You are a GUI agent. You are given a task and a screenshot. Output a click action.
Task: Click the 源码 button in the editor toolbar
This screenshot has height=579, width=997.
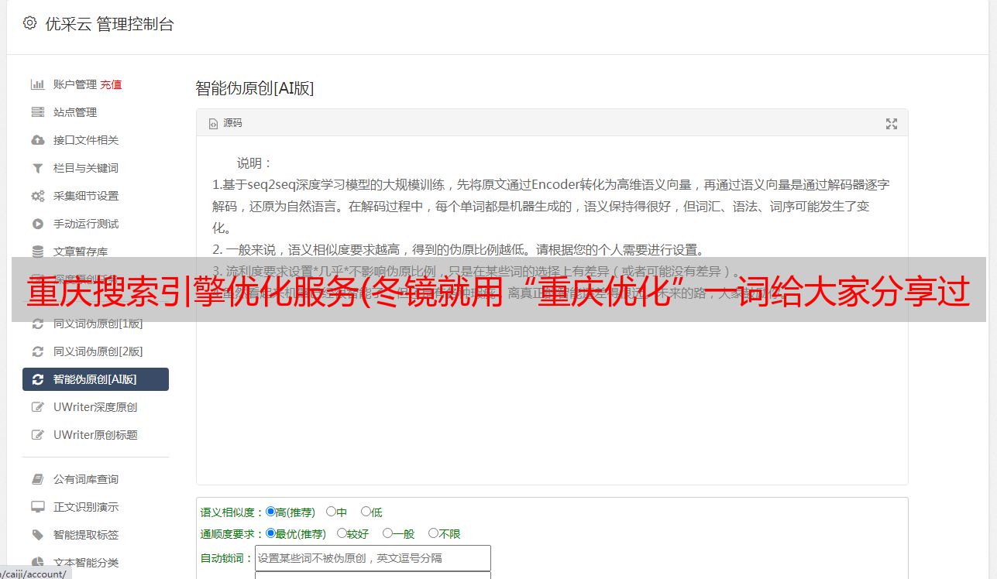[225, 123]
